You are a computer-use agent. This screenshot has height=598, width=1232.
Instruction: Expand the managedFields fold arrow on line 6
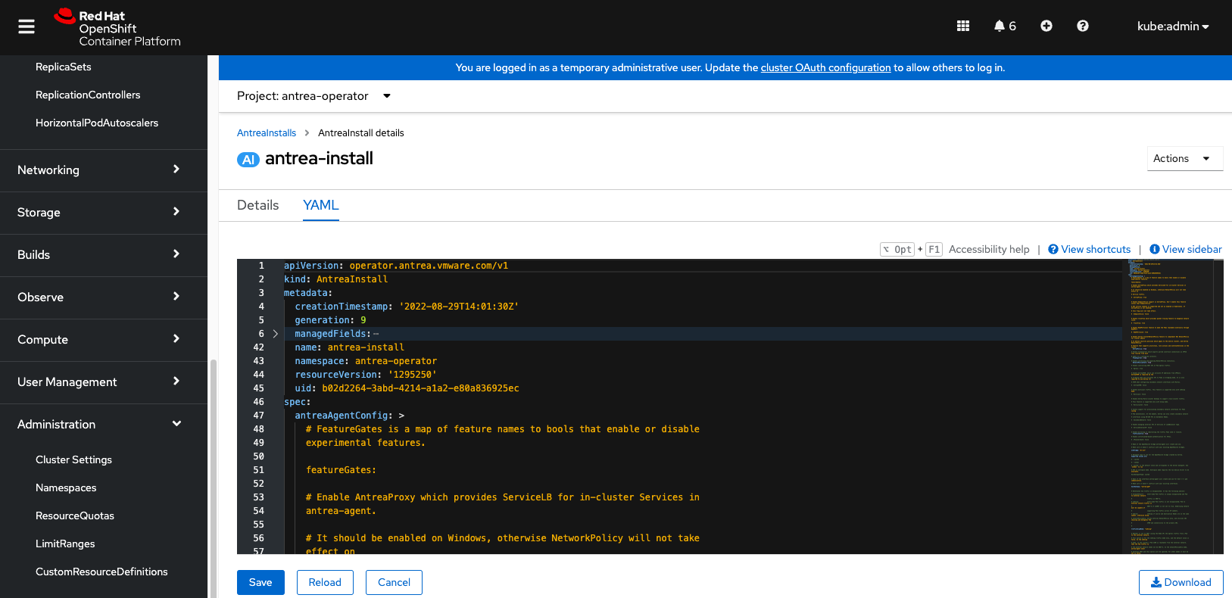[276, 334]
